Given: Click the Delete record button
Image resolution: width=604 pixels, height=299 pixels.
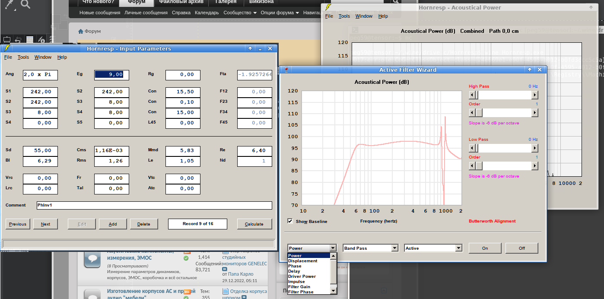Looking at the screenshot, I should point(144,224).
